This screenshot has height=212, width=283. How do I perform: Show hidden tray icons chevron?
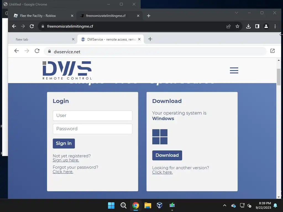(x=225, y=205)
